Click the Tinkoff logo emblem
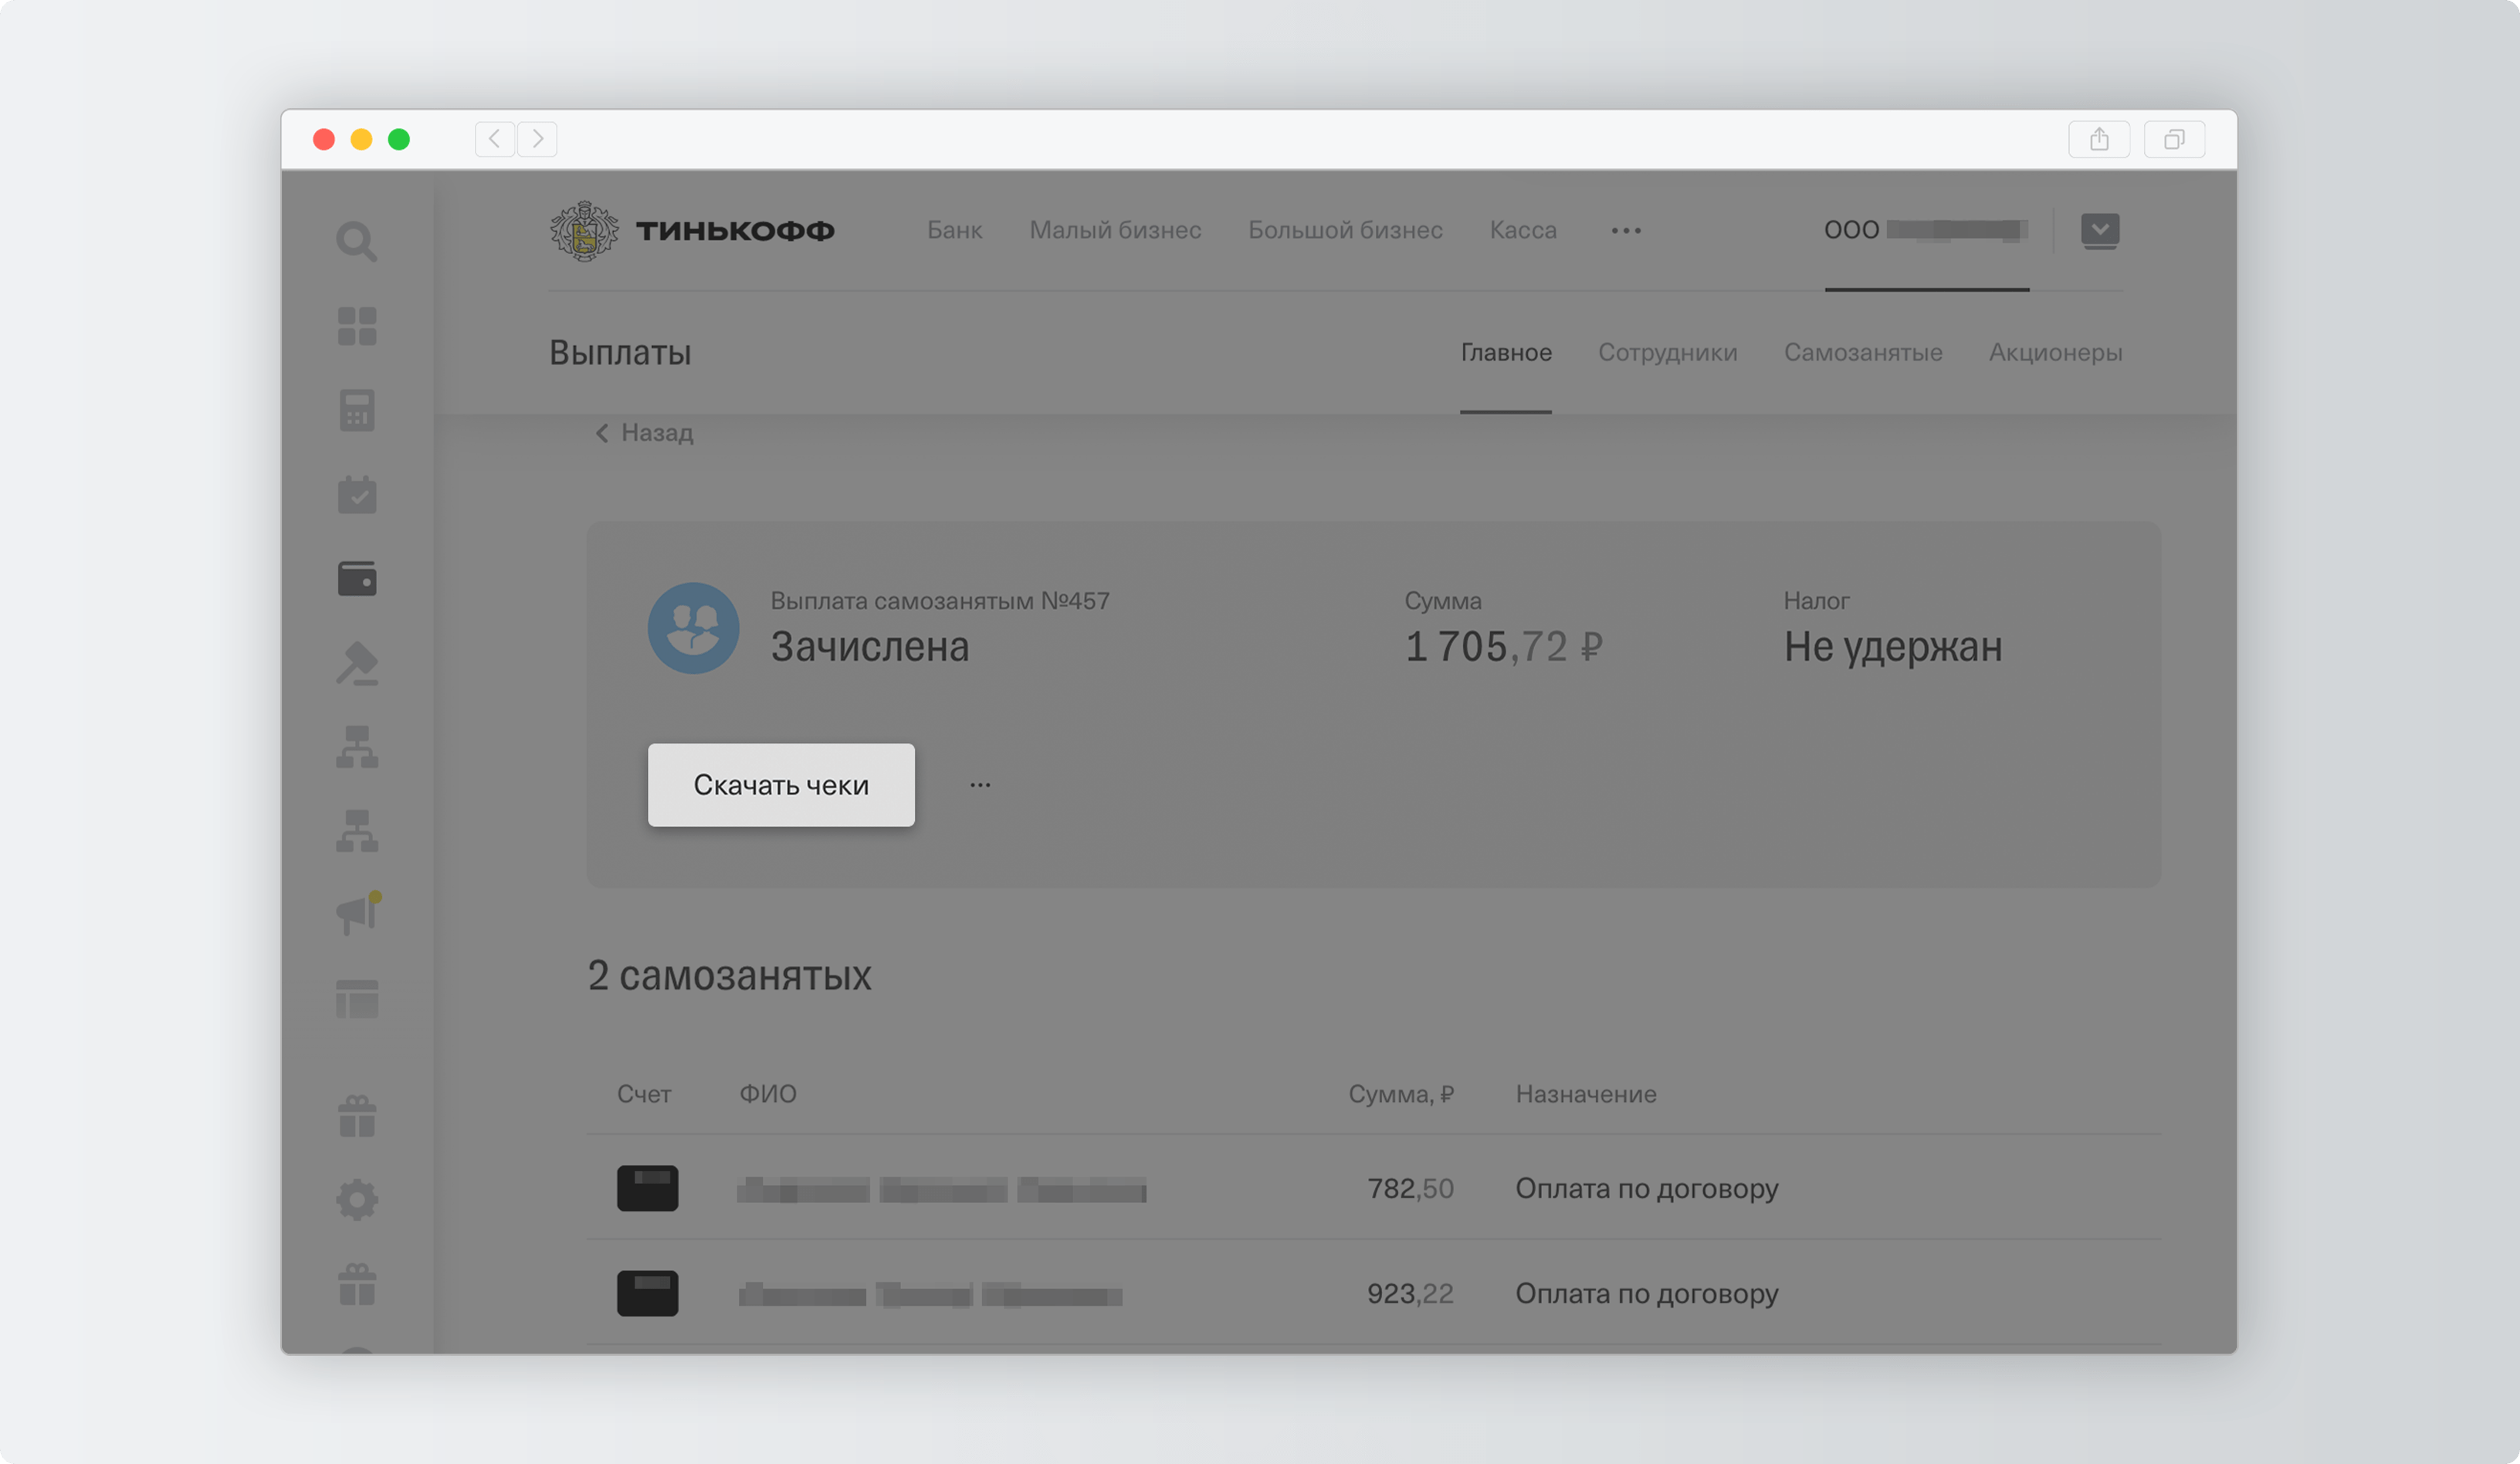This screenshot has height=1464, width=2520. pyautogui.click(x=584, y=231)
